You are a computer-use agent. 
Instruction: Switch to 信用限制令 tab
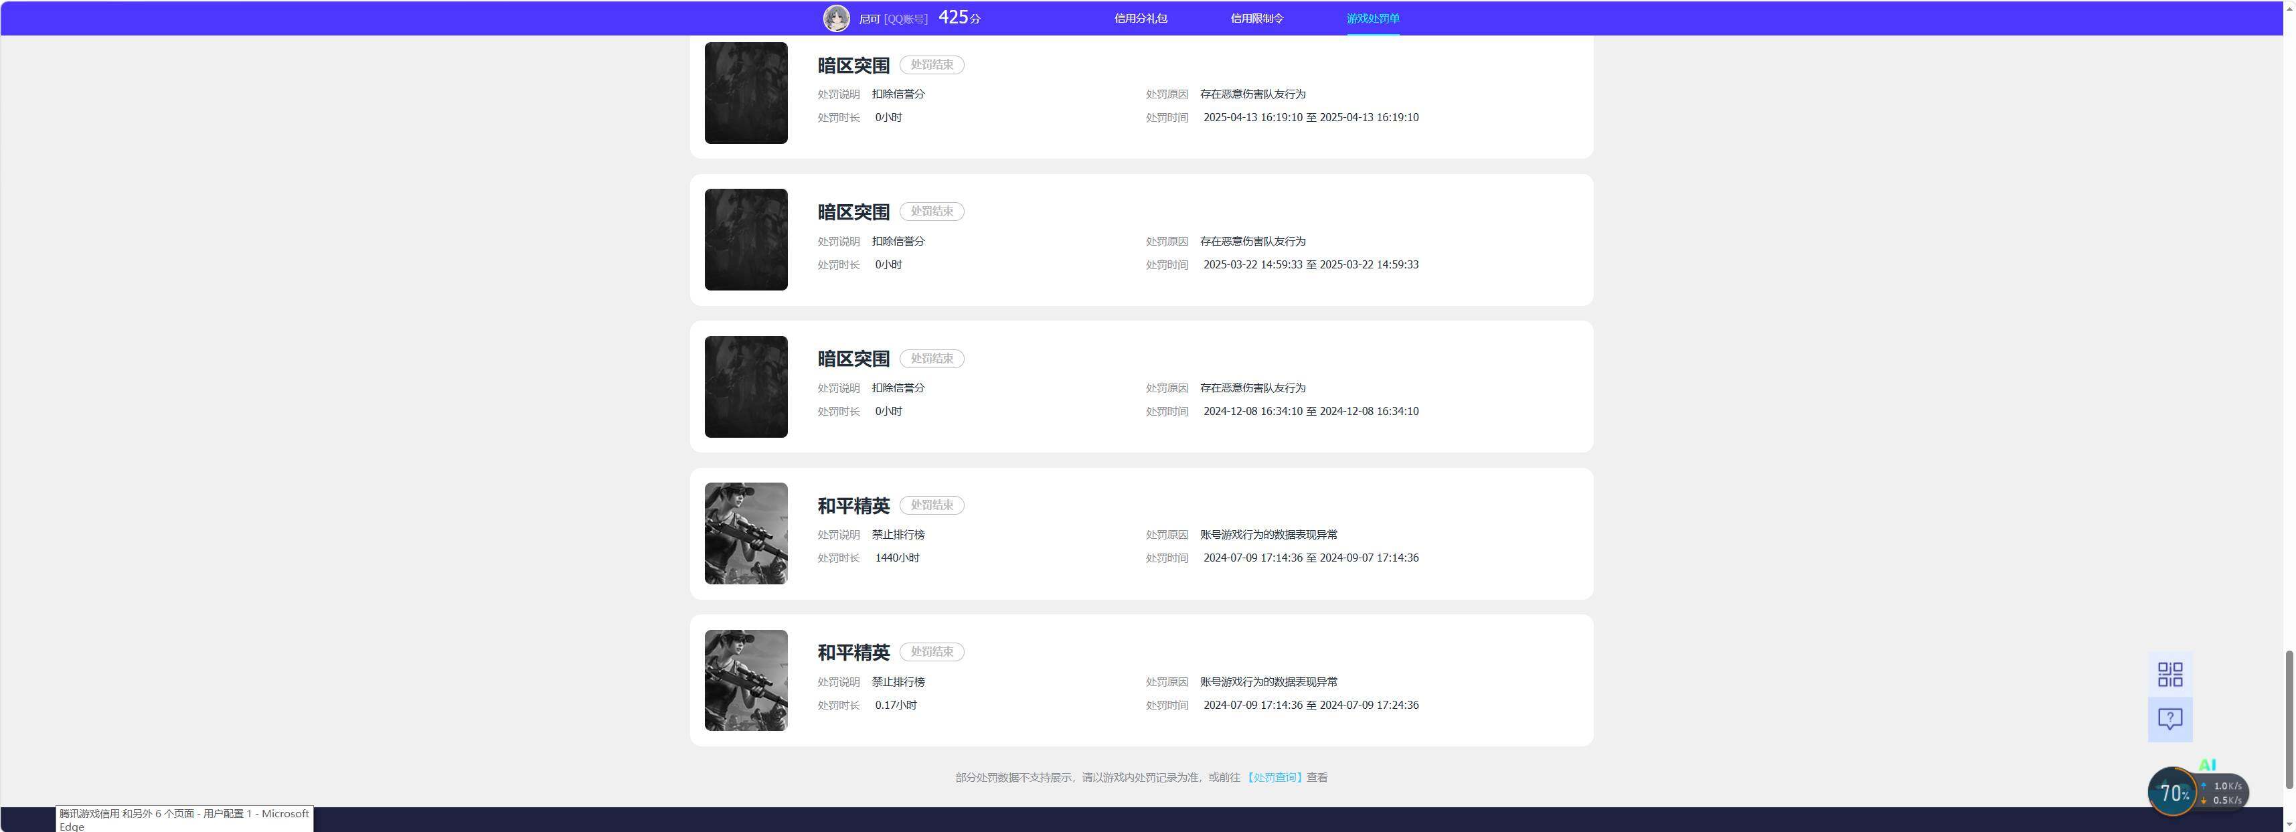1256,18
